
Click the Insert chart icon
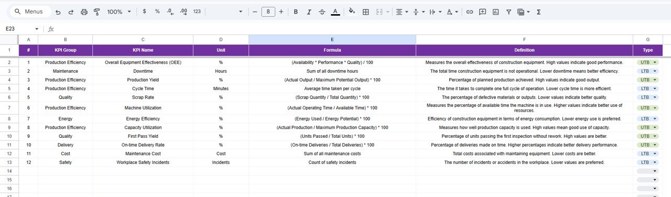(x=495, y=12)
